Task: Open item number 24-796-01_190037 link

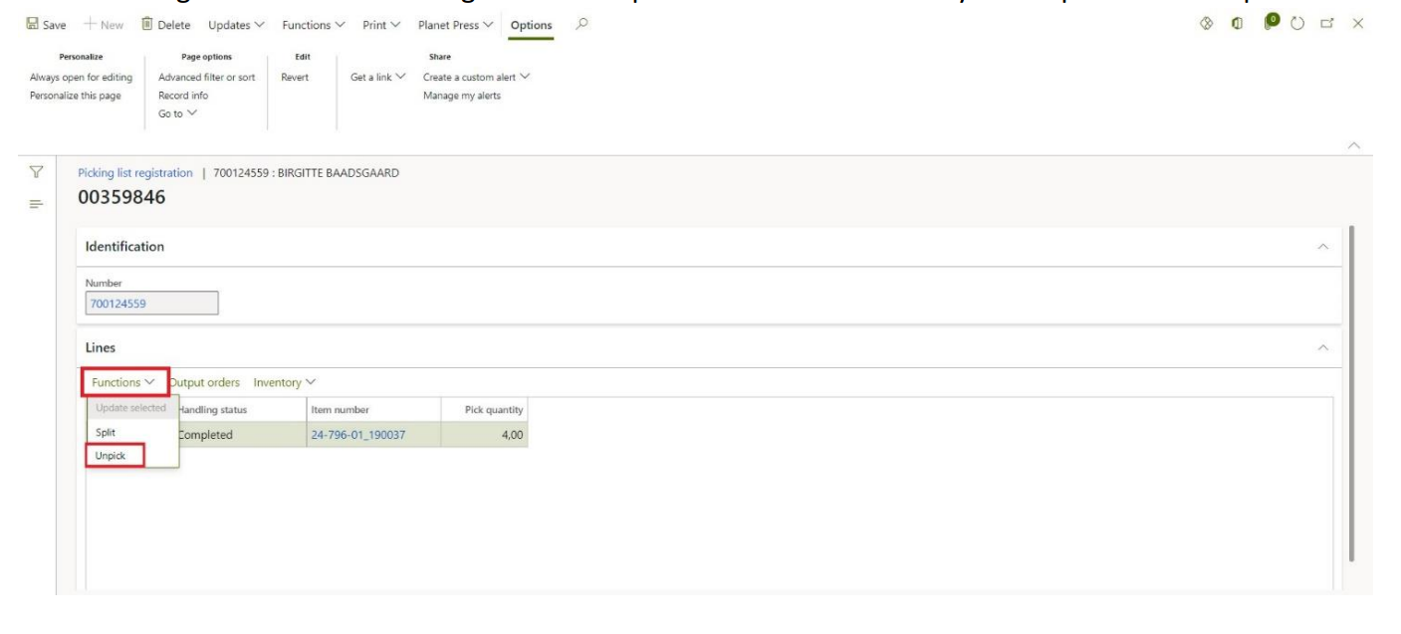Action: tap(357, 435)
